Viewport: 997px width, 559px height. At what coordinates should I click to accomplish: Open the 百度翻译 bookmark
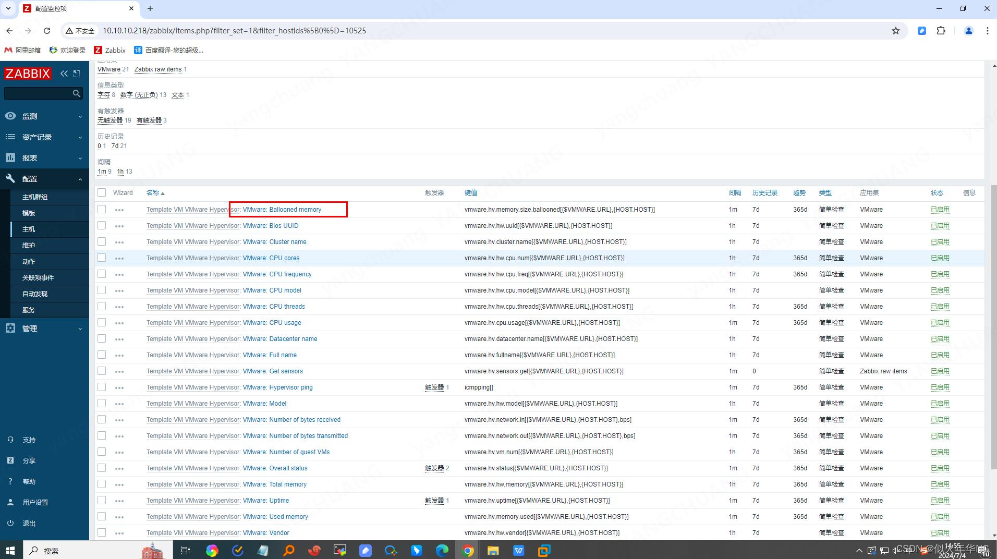tap(168, 50)
